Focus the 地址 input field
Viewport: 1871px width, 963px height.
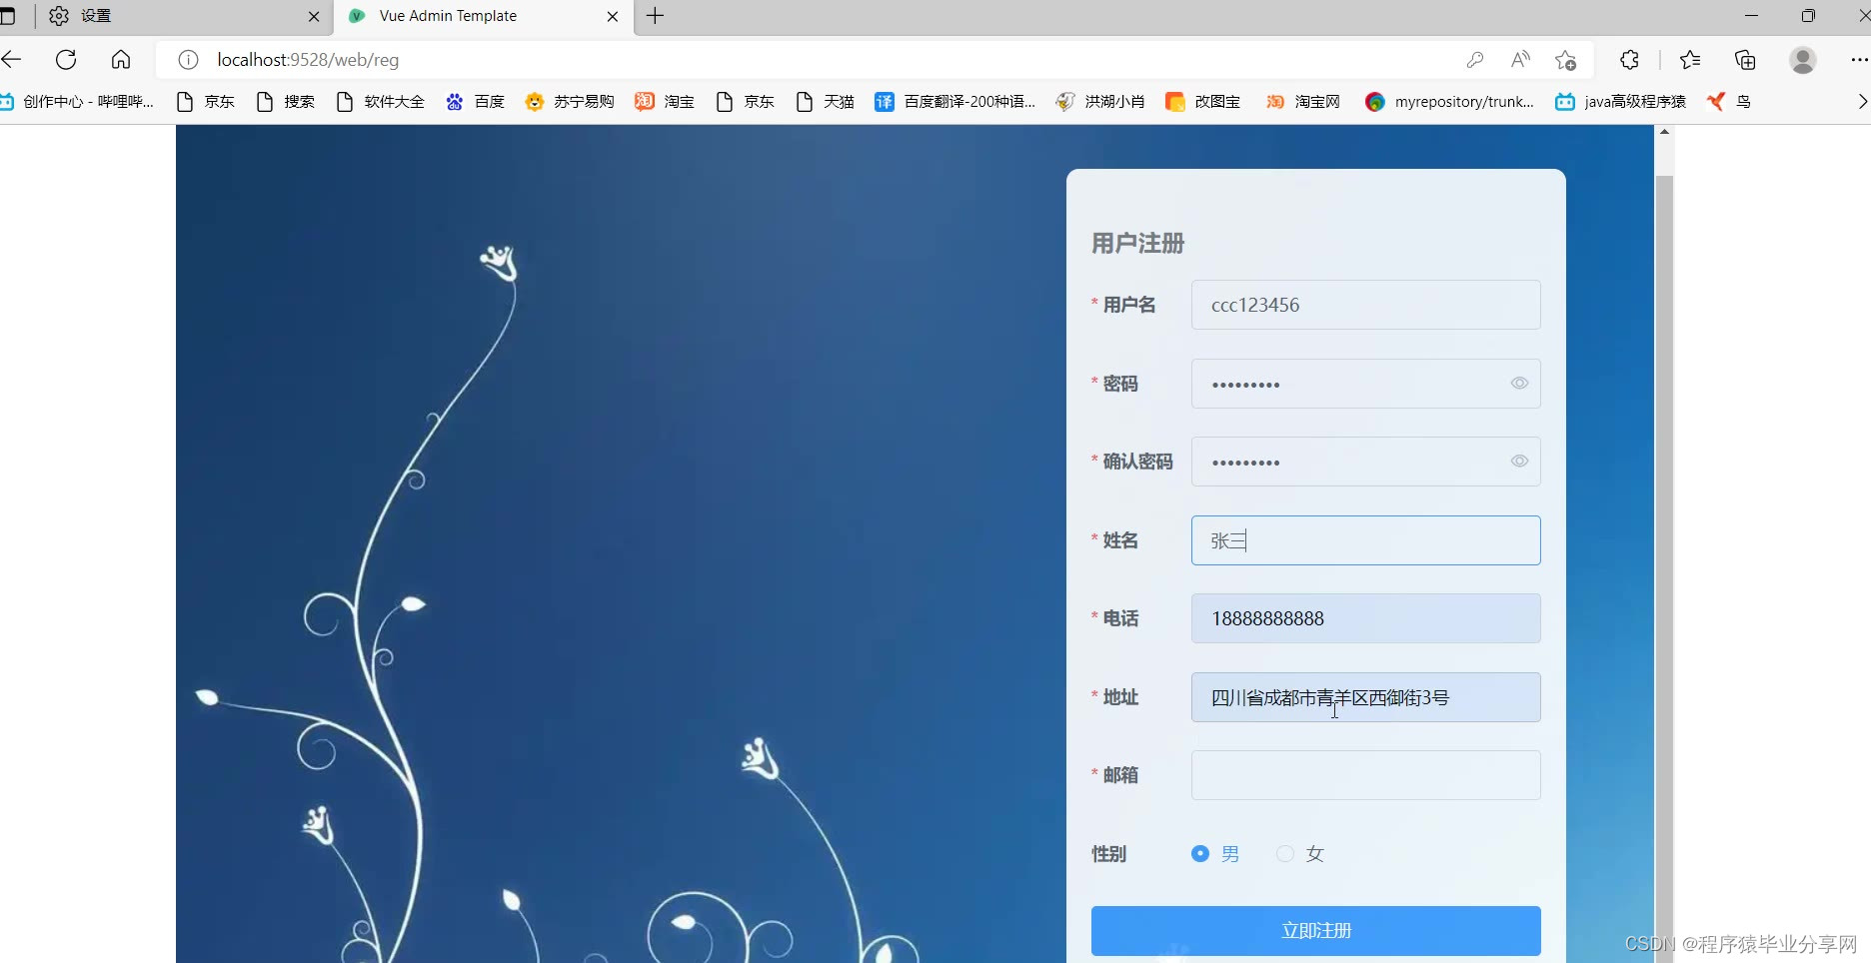(x=1366, y=697)
